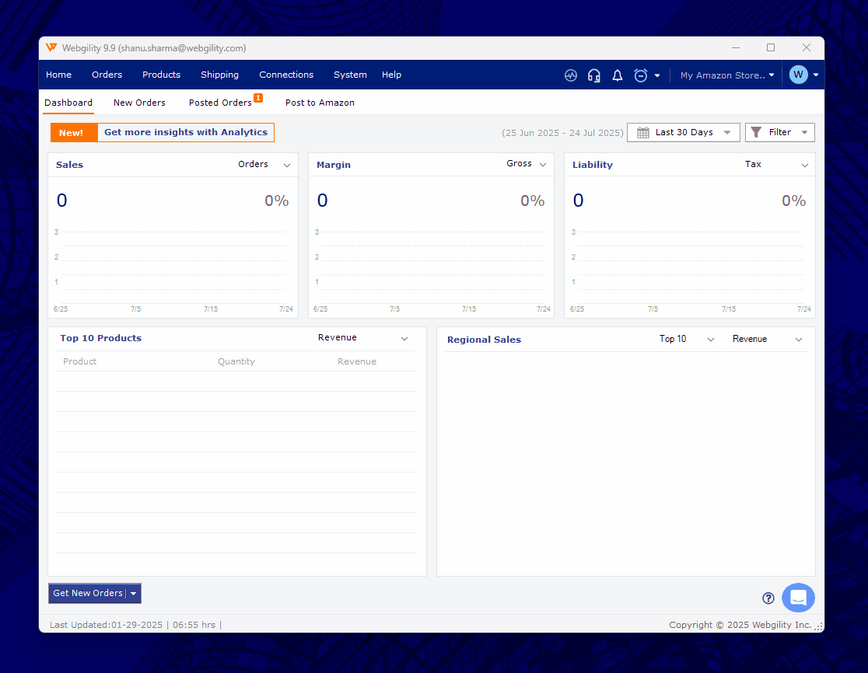Expand the Filter dropdown
The height and width of the screenshot is (673, 868).
click(779, 133)
